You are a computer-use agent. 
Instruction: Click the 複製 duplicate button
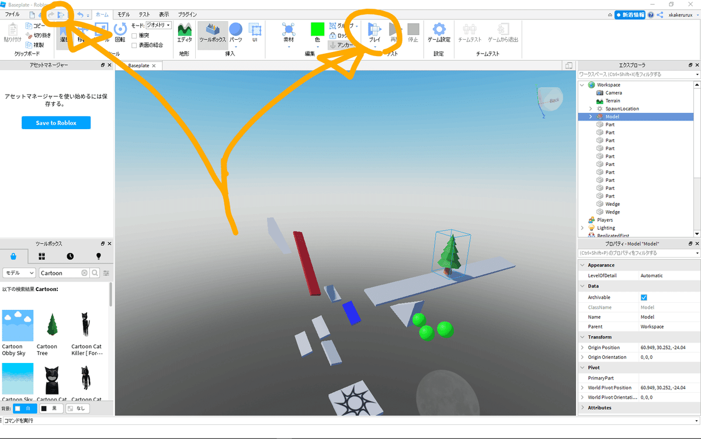34,44
